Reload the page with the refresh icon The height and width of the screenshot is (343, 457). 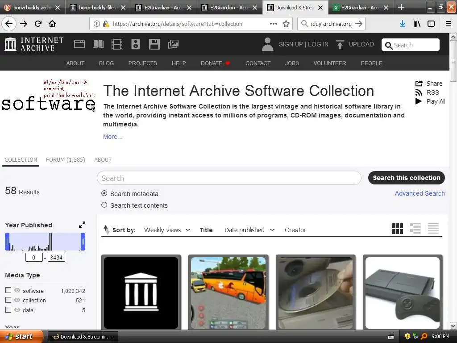pyautogui.click(x=38, y=24)
